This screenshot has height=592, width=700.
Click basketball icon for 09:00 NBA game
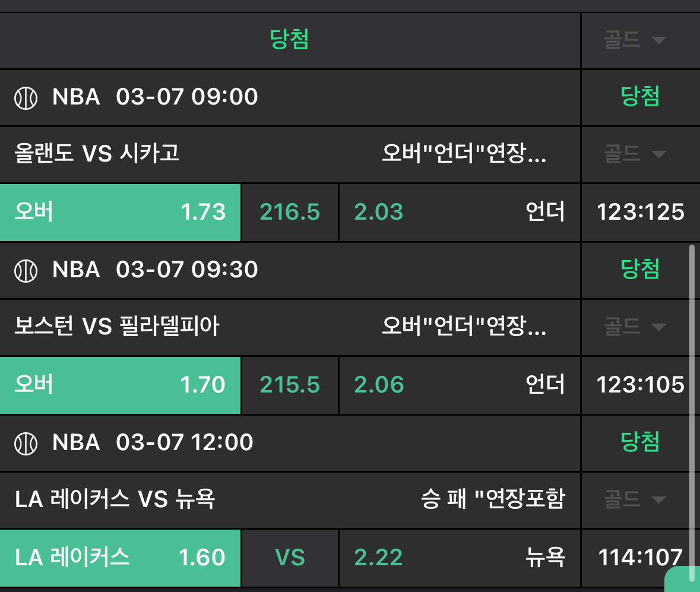coord(26,97)
